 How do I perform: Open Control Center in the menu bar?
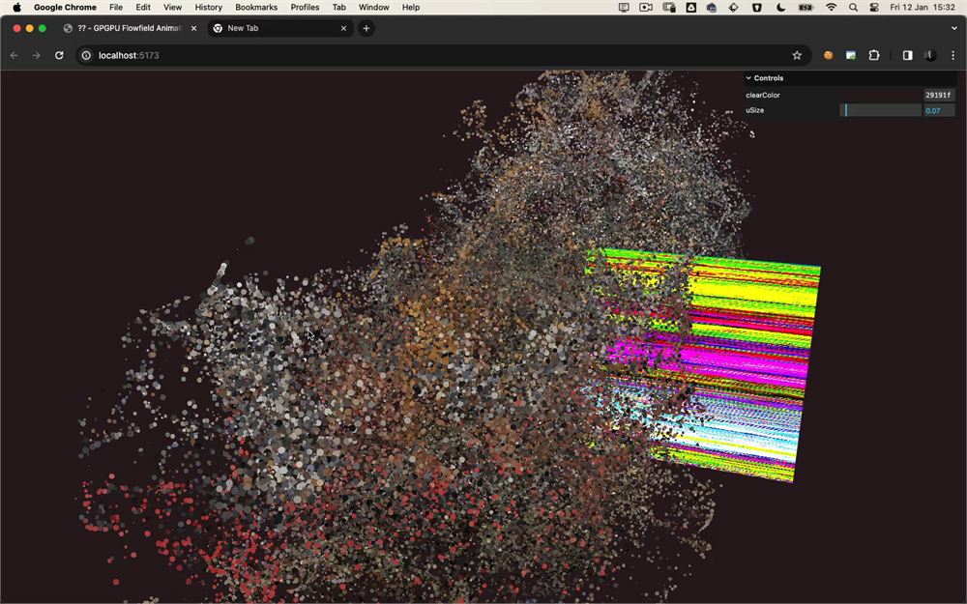tap(874, 8)
